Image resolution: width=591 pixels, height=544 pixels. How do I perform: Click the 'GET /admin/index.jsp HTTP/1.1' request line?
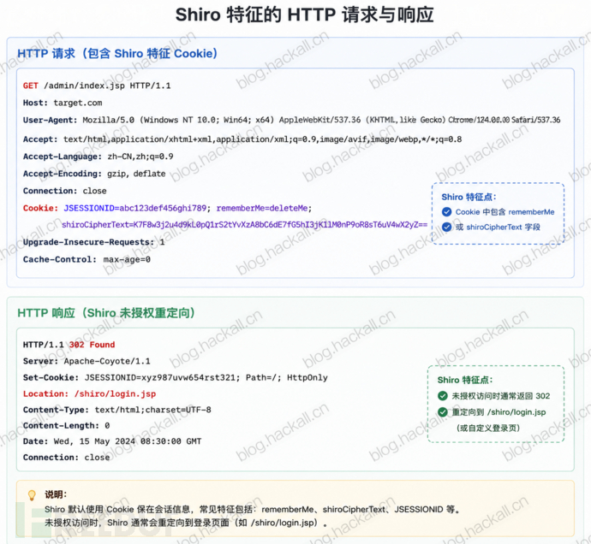click(x=97, y=86)
